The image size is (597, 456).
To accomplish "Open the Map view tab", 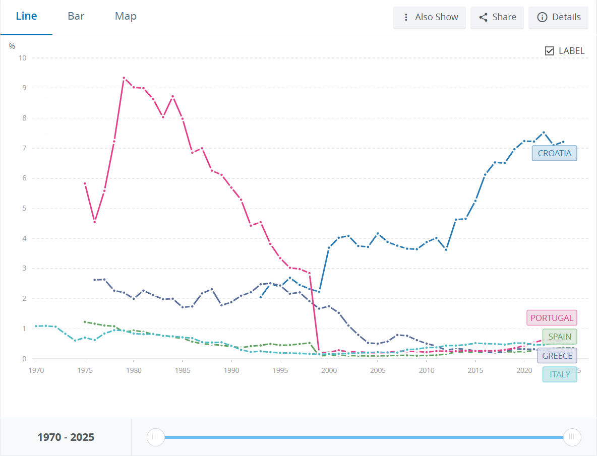I will 126,16.
